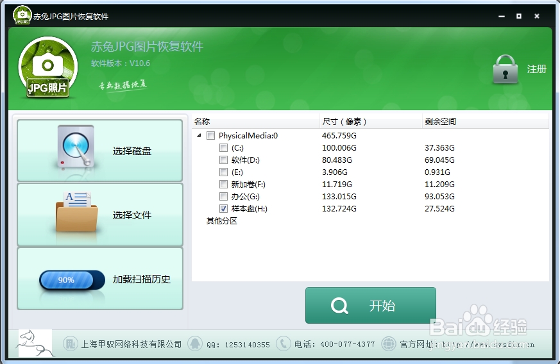
Task: Click 办公(G:) size 133.015G
Action: pos(339,196)
